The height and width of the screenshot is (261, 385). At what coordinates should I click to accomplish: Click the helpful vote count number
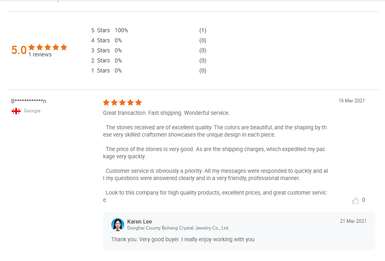click(364, 200)
